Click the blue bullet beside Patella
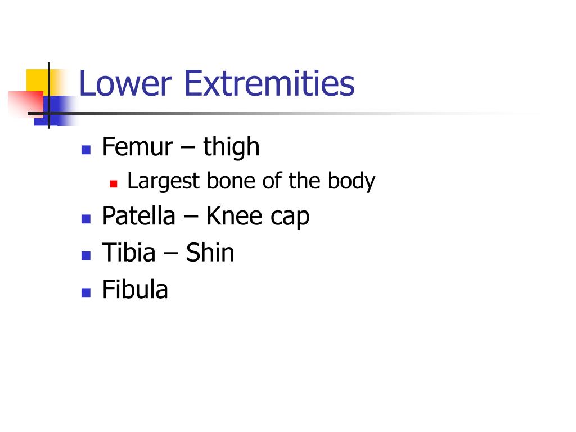Viewport: 576px width, 432px height. [86, 219]
